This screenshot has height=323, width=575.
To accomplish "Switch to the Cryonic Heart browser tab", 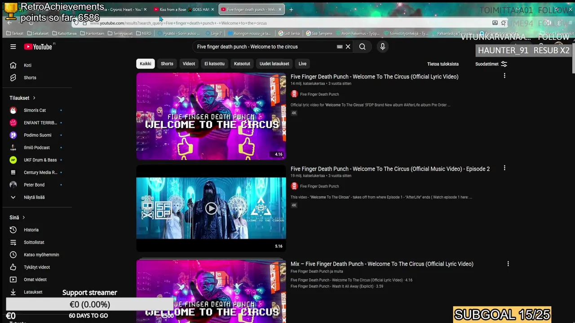I will [x=121, y=9].
